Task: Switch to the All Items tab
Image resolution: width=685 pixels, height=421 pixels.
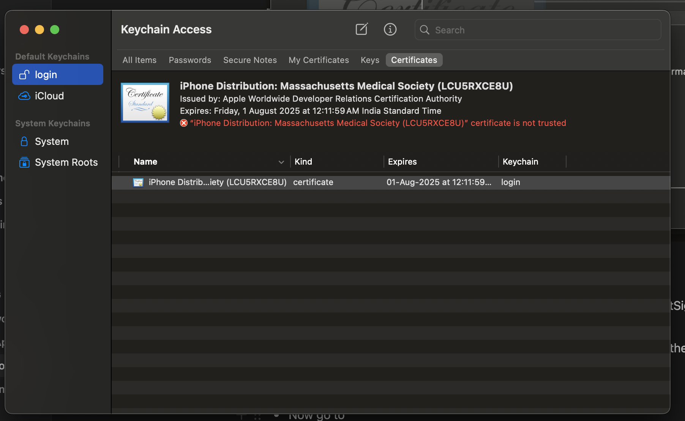Action: point(139,60)
